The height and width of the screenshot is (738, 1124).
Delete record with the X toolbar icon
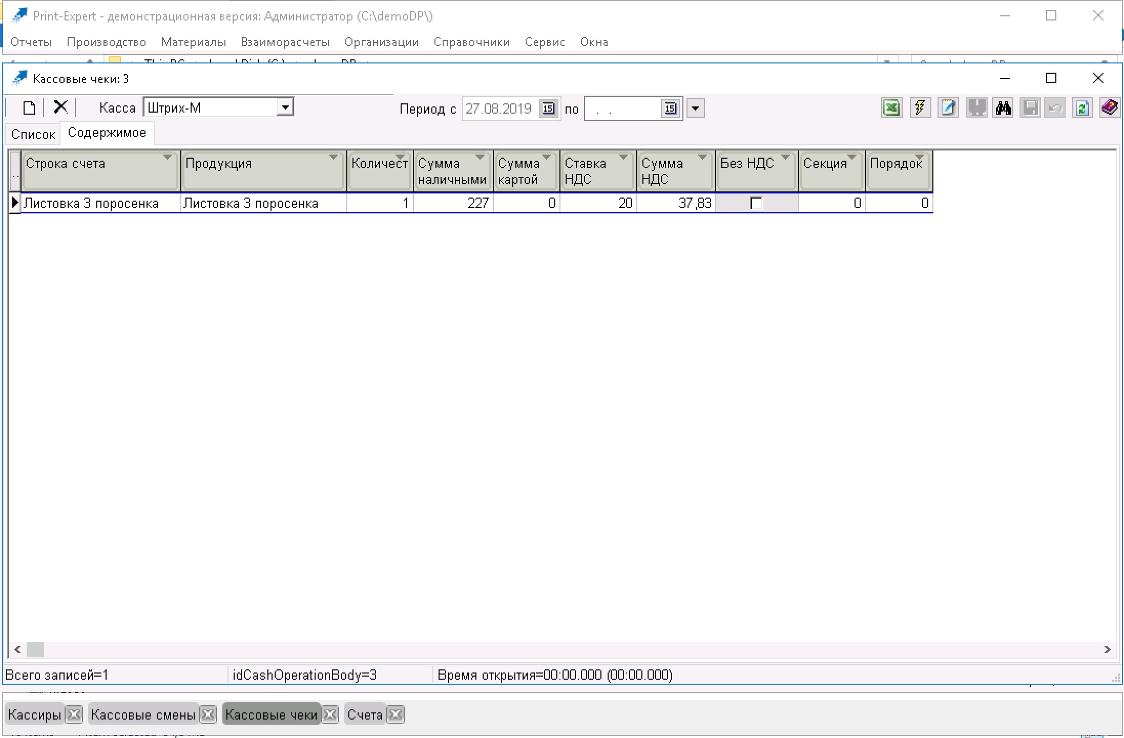click(60, 107)
